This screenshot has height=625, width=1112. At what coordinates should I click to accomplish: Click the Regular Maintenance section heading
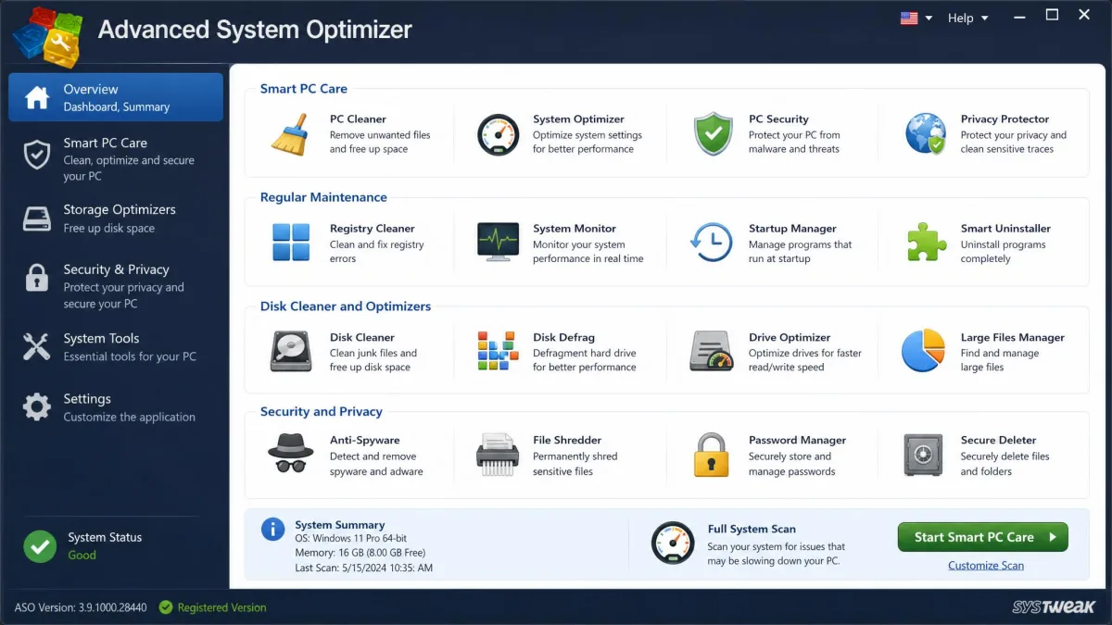coord(323,197)
